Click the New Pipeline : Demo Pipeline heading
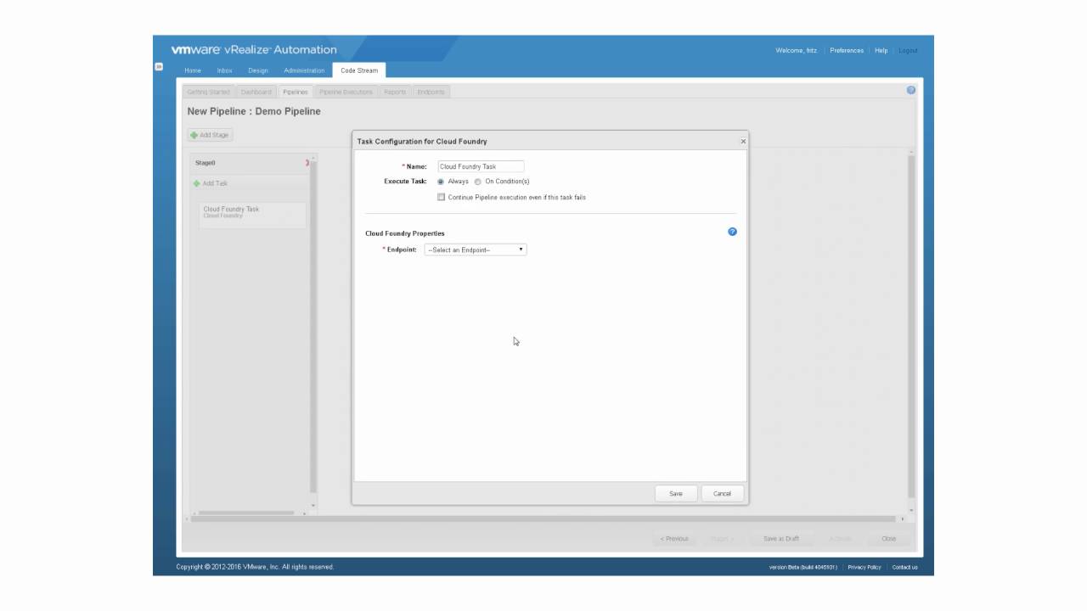Screen dimensions: 1087x611 pos(254,111)
